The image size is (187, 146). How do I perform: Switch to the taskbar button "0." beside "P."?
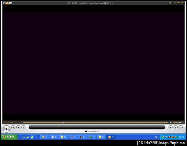[82, 137]
